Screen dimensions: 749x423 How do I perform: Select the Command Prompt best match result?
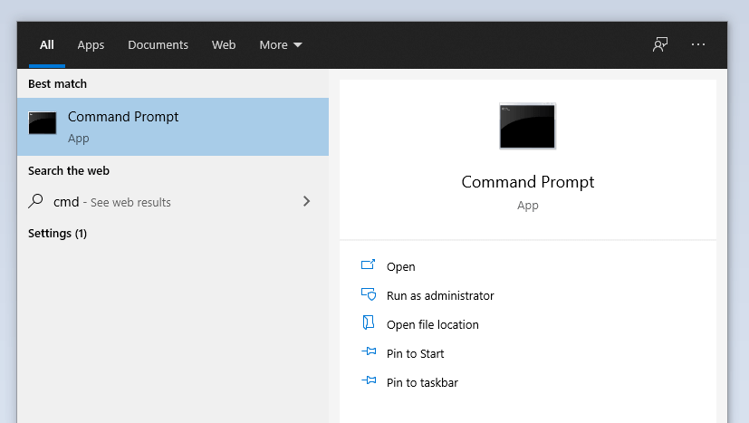pyautogui.click(x=173, y=127)
